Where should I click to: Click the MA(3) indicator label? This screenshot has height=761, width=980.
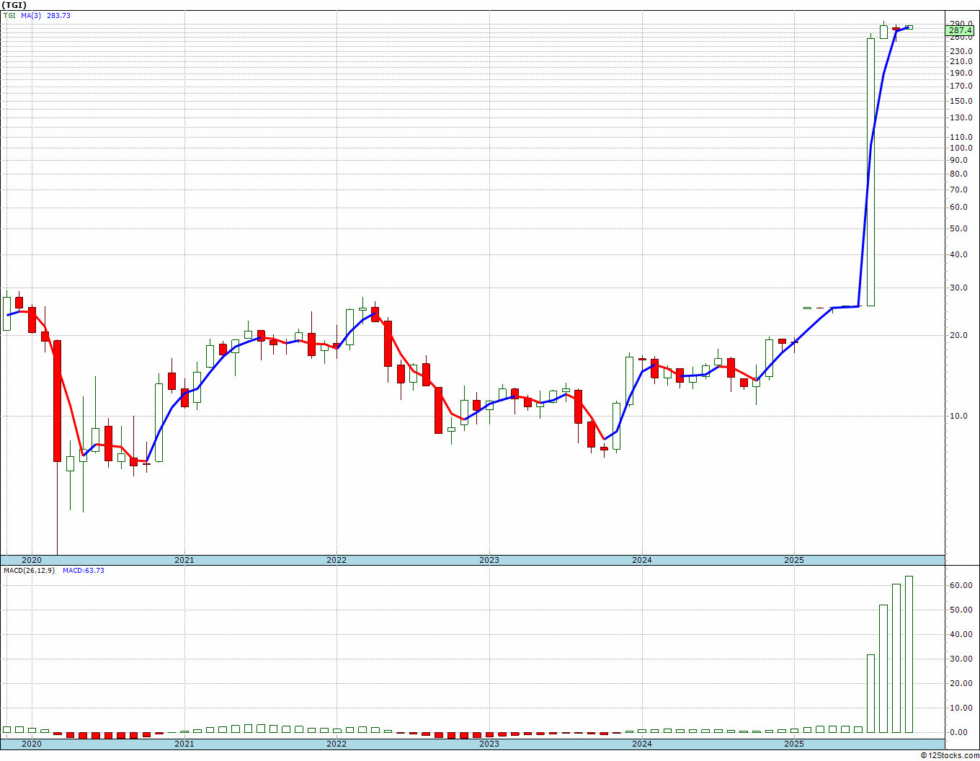[32, 15]
